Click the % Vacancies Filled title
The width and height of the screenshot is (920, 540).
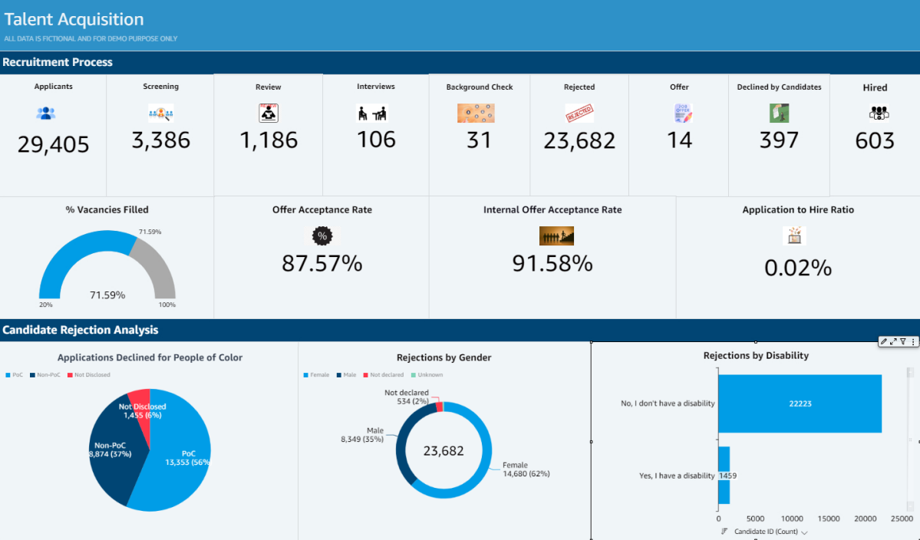tap(107, 210)
